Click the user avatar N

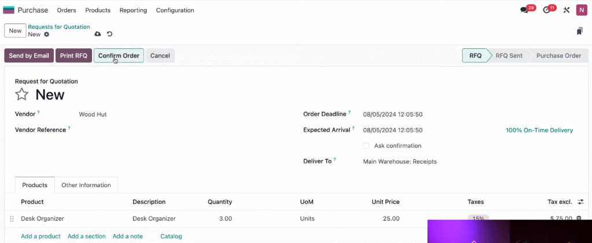[x=582, y=10]
